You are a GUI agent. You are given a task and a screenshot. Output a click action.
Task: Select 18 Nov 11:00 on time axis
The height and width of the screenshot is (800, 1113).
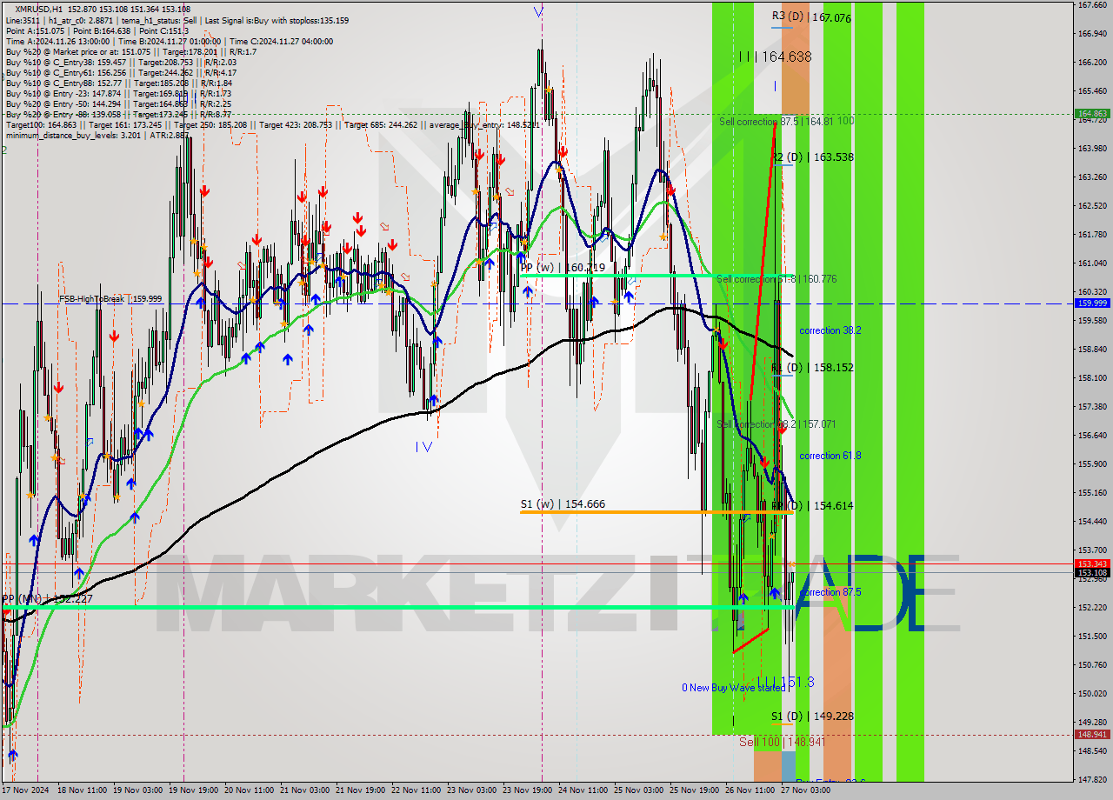coord(82,790)
